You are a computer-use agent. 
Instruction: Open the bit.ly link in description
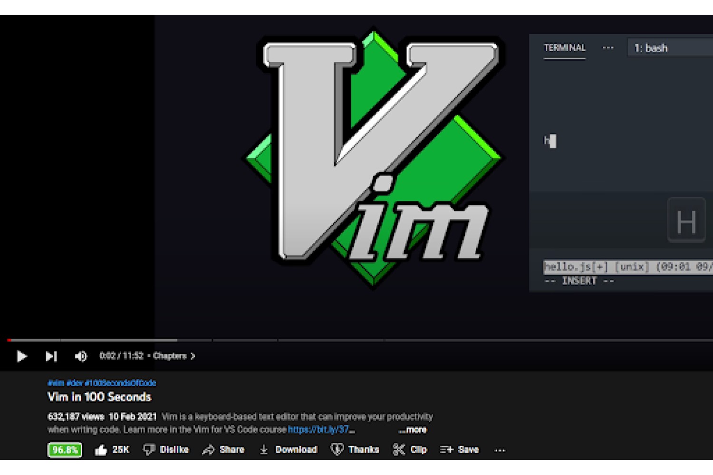pos(321,429)
